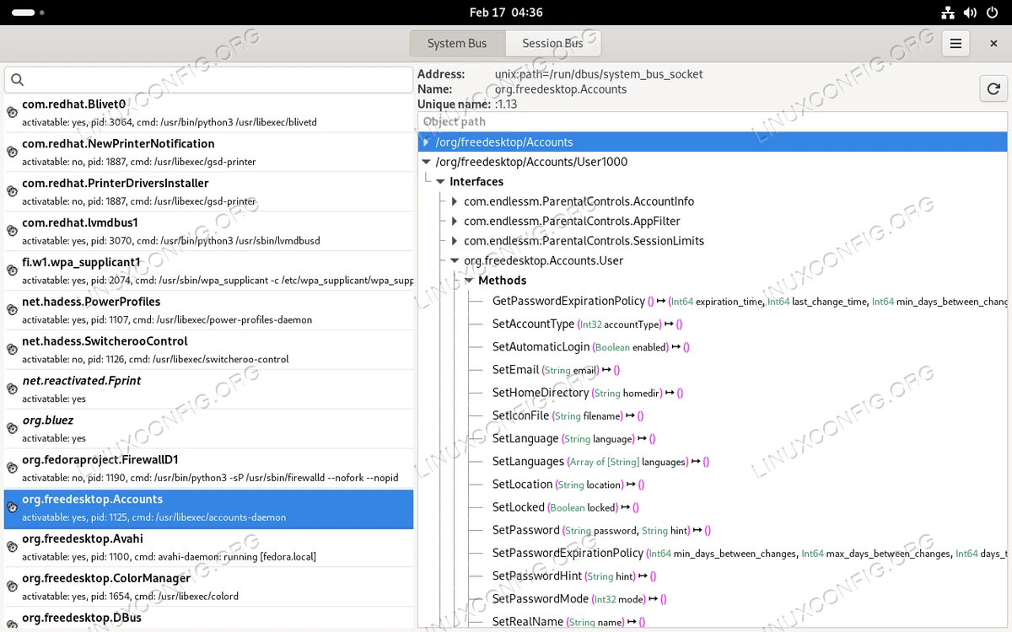Select the SetPasswordMode method
This screenshot has height=632, width=1012.
coord(541,598)
